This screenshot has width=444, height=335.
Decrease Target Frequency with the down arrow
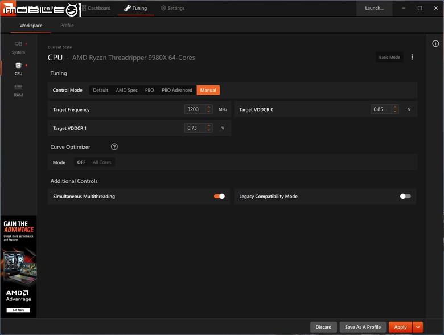pyautogui.click(x=209, y=112)
